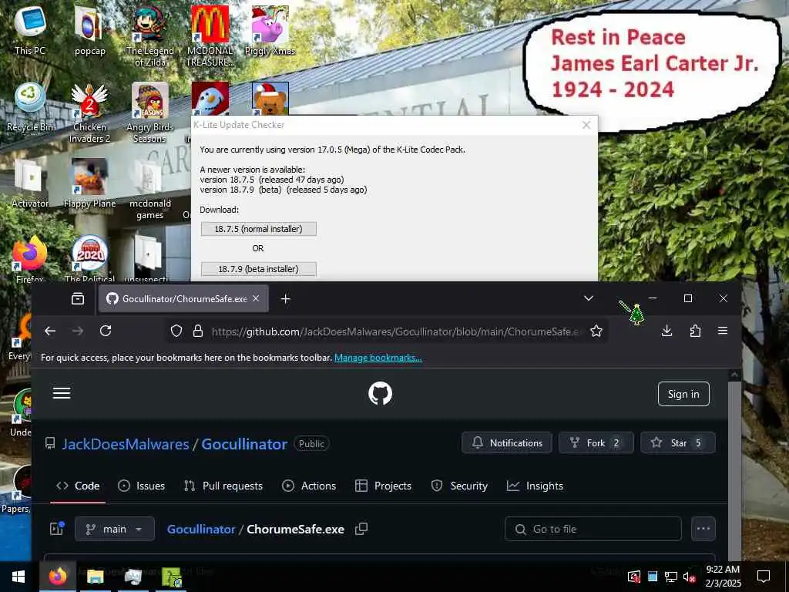Open the Activator desktop icon
The height and width of the screenshot is (592, 789).
[x=30, y=183]
